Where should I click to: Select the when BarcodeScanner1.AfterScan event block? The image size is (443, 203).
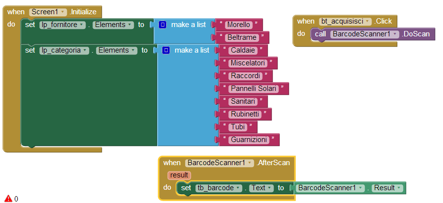[226, 163]
